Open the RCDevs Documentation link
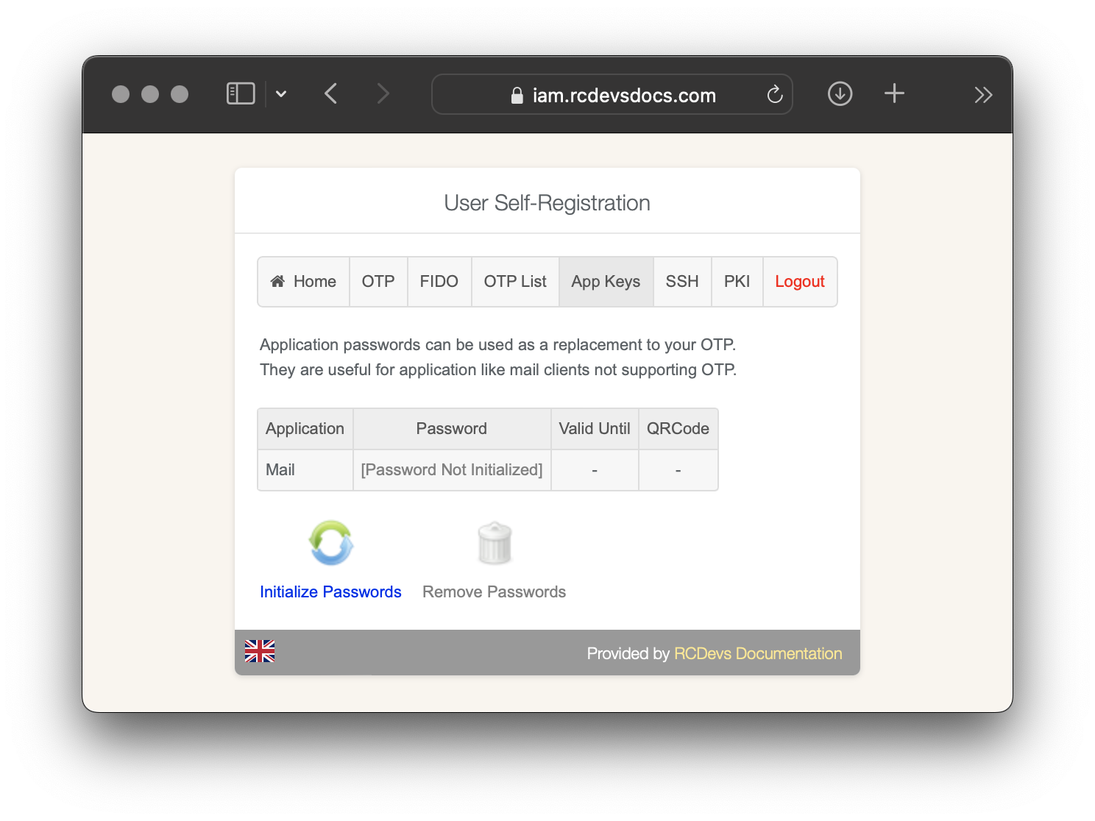 click(758, 653)
